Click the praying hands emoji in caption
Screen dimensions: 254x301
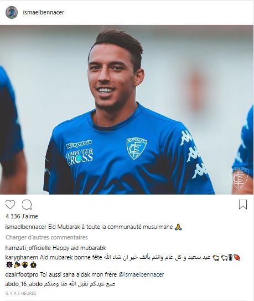click(179, 227)
